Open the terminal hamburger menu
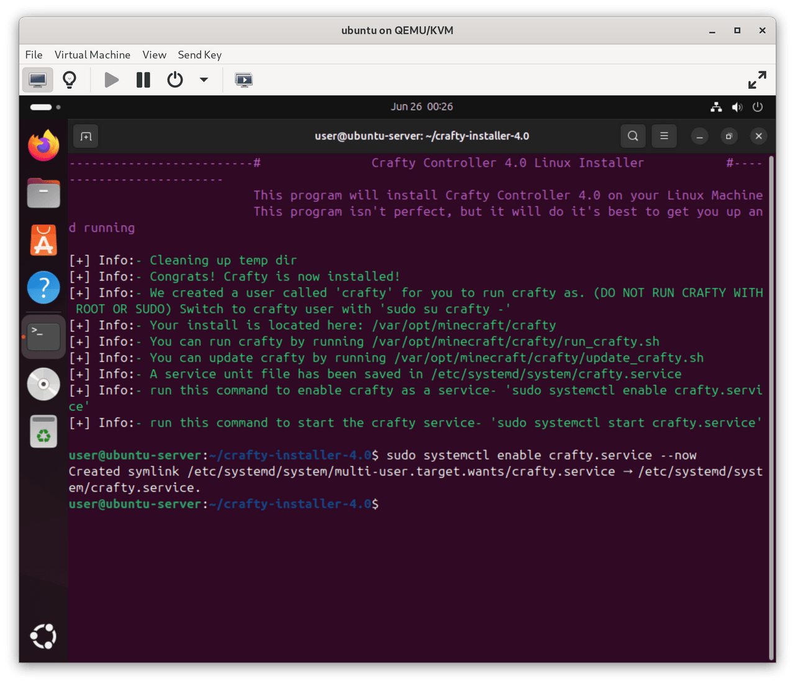The width and height of the screenshot is (795, 684). 664,136
